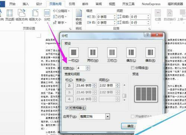Adjust column 2 width stepper arrows
This screenshot has height=135, width=186.
[94, 86]
